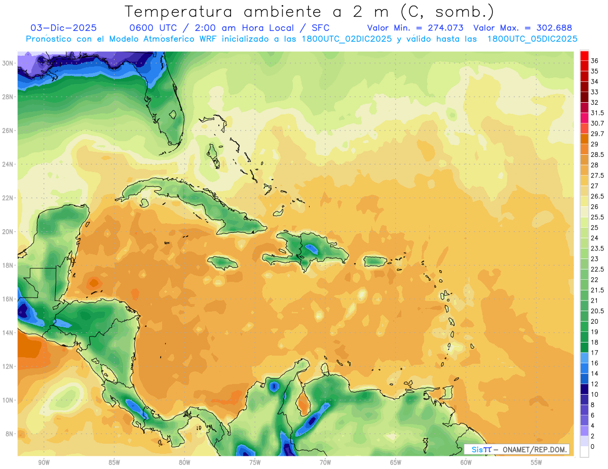608x469 pixels.
Task: Click the "14" label on the color legend
Action: click(595, 373)
